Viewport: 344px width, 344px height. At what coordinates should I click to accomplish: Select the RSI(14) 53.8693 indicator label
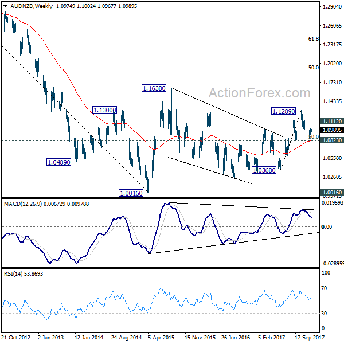pos(24,274)
